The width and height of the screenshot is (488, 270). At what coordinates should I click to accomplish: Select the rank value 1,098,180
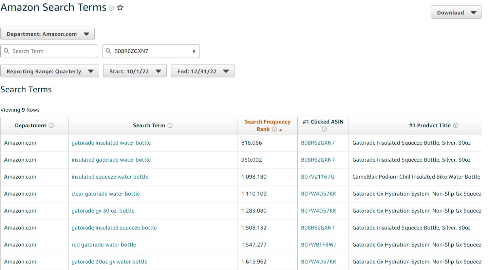254,177
